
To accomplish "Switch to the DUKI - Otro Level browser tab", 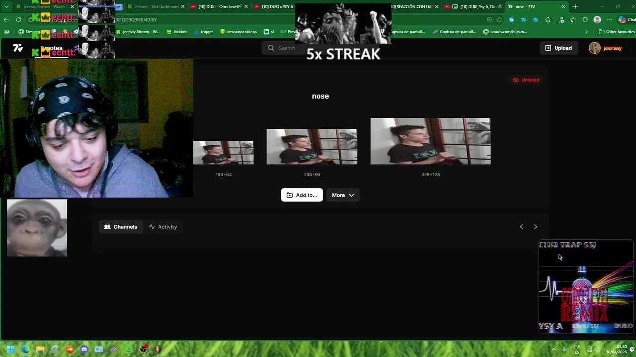I will (x=219, y=7).
